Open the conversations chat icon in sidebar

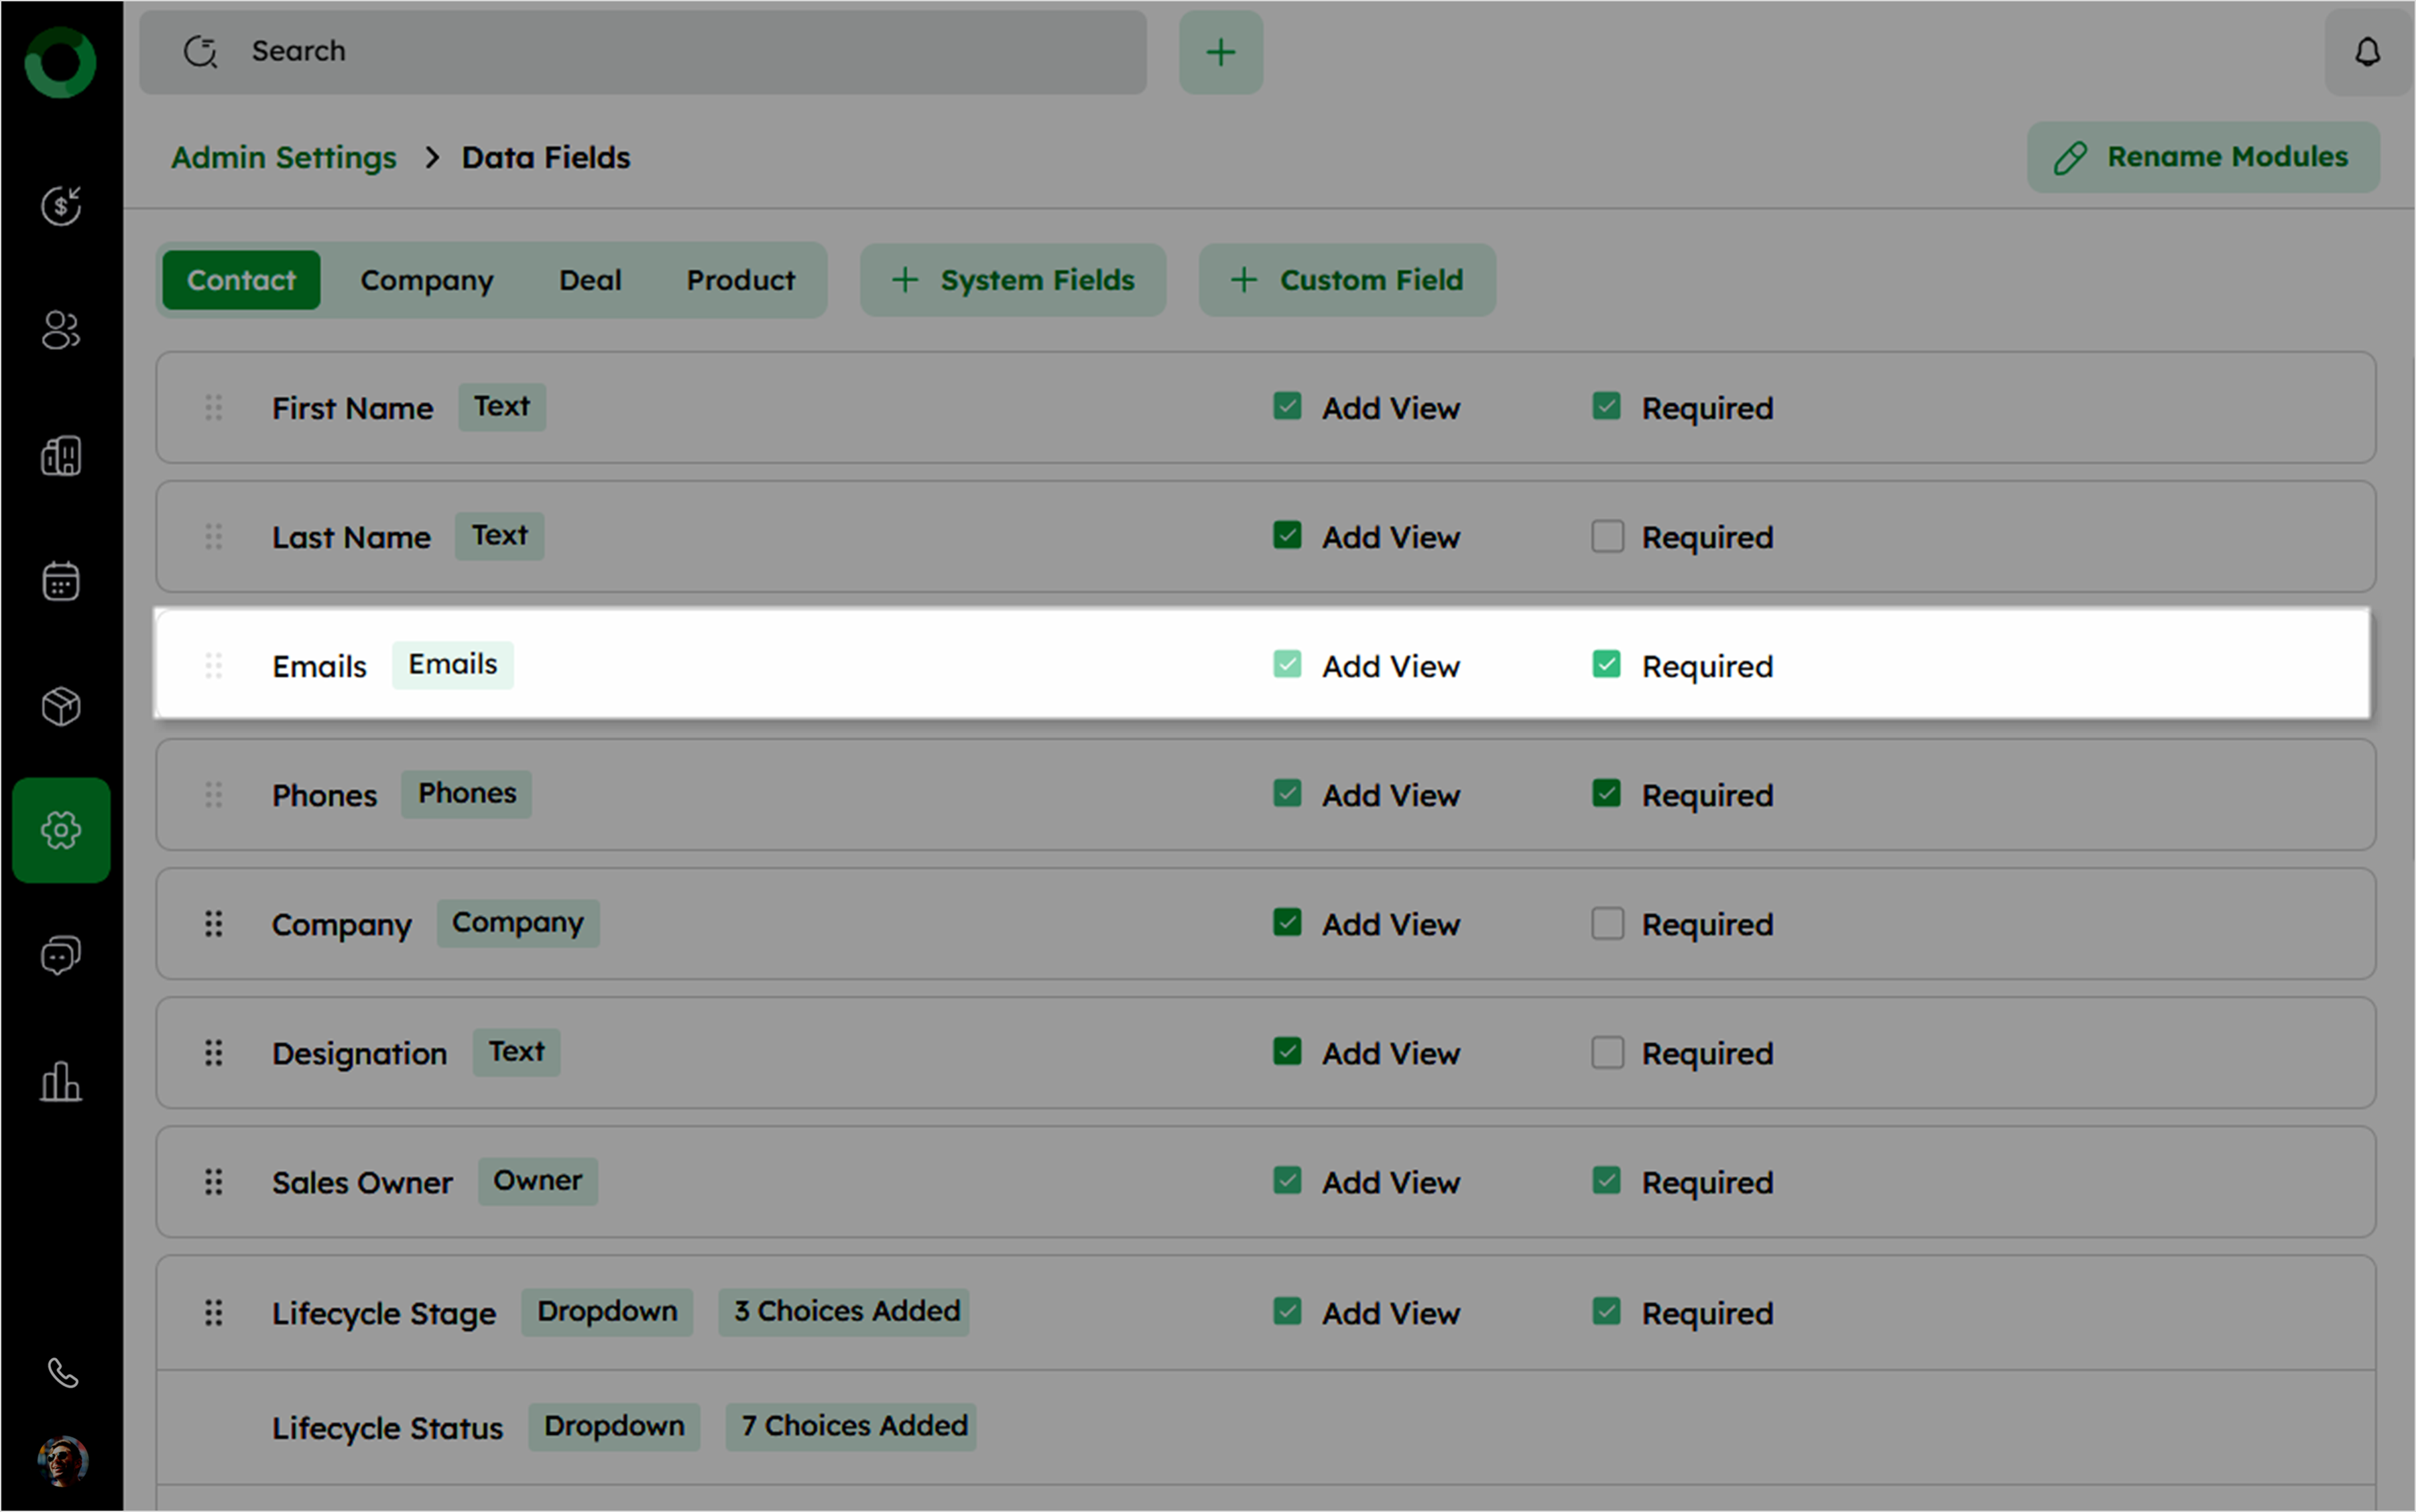point(60,955)
